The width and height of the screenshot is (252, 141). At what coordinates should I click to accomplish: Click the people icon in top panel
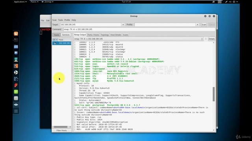click(x=213, y=2)
